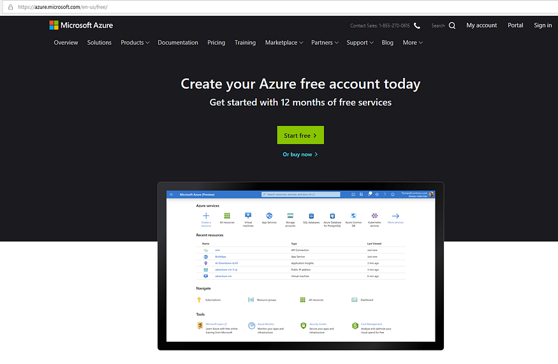Viewport: 558px width, 364px height.
Task: Click AI-Downtown-bc93 in Recent resources
Action: [x=226, y=263]
